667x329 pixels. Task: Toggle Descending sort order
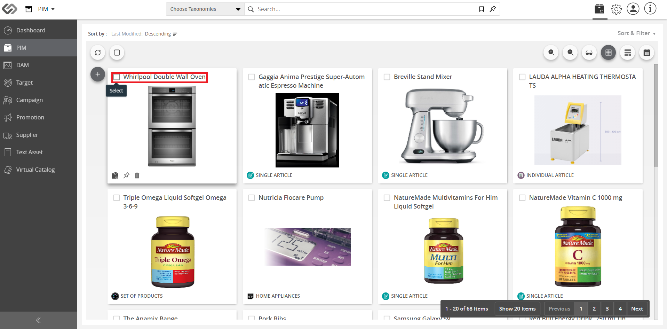(x=161, y=34)
